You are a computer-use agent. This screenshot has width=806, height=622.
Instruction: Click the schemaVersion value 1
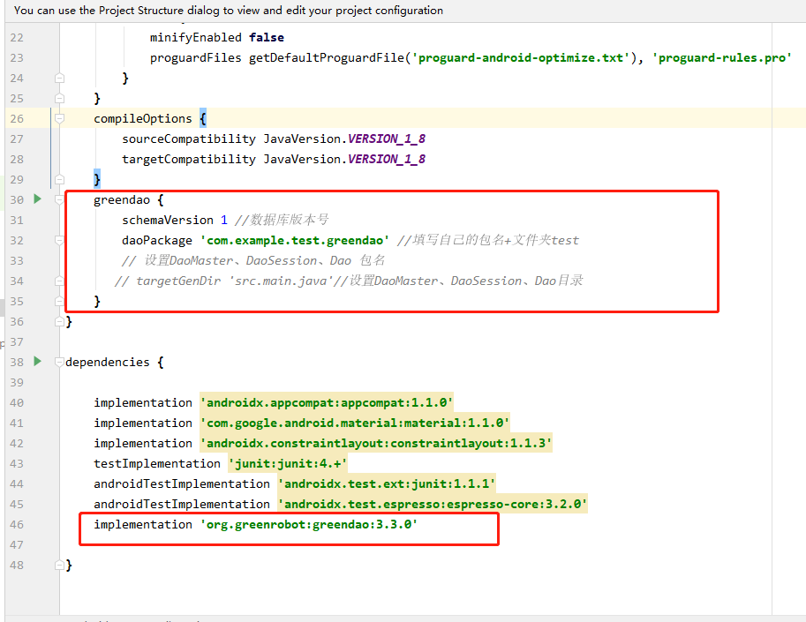224,220
